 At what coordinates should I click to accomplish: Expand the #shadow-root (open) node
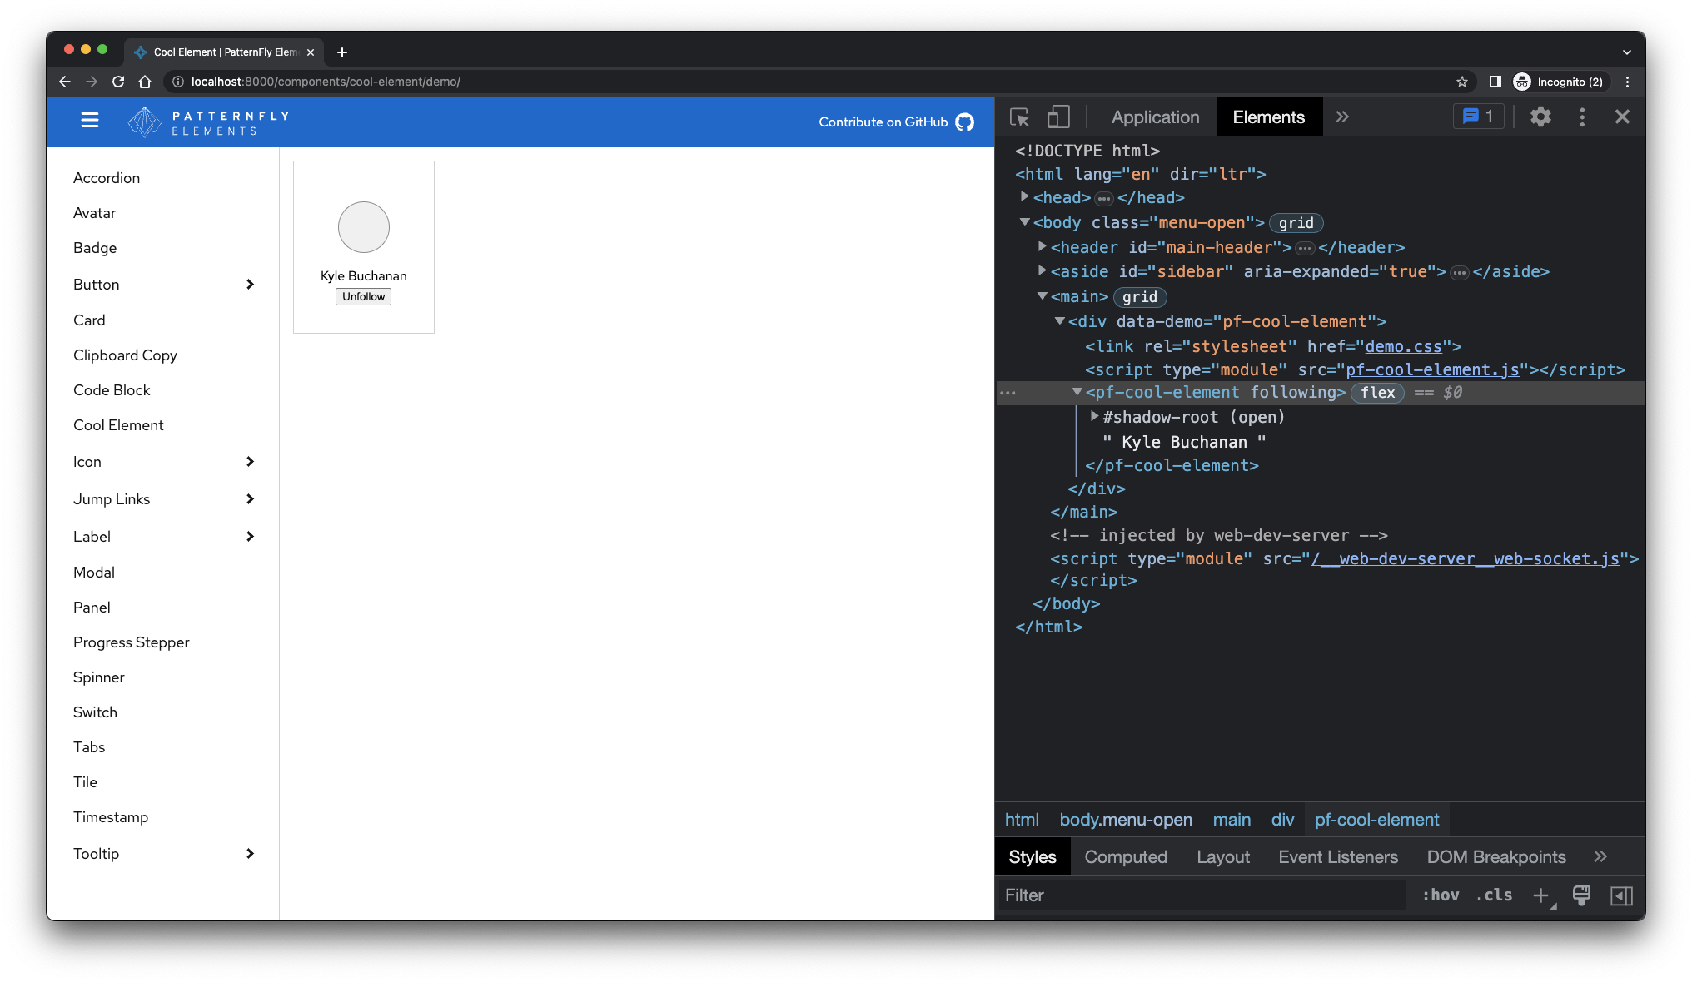pyautogui.click(x=1093, y=417)
